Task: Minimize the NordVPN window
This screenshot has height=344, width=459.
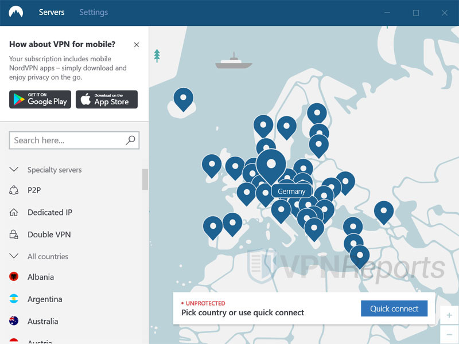Action: point(387,13)
